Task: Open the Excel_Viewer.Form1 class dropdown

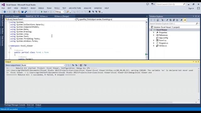Action: [x=41, y=19]
